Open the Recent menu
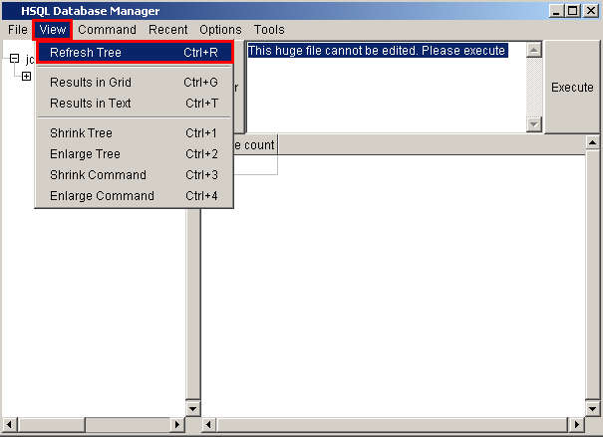Screen dimensions: 603x437 pyautogui.click(x=167, y=30)
